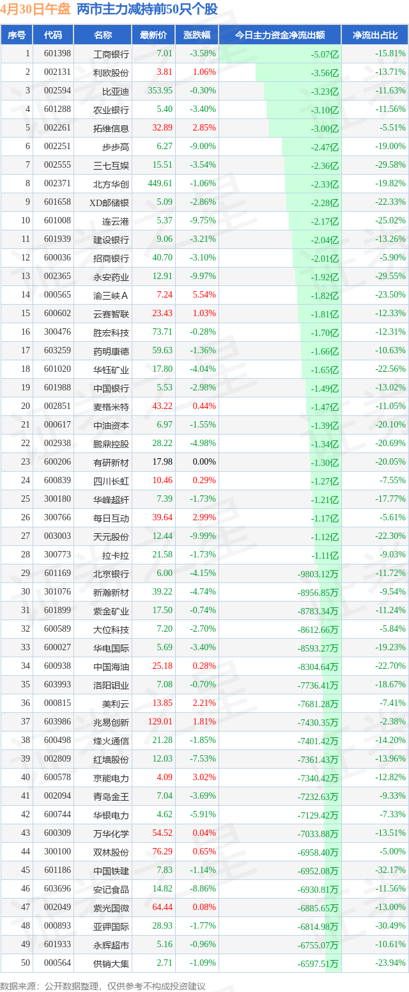Click stock name 招商银行
The height and width of the screenshot is (992, 409).
111,258
